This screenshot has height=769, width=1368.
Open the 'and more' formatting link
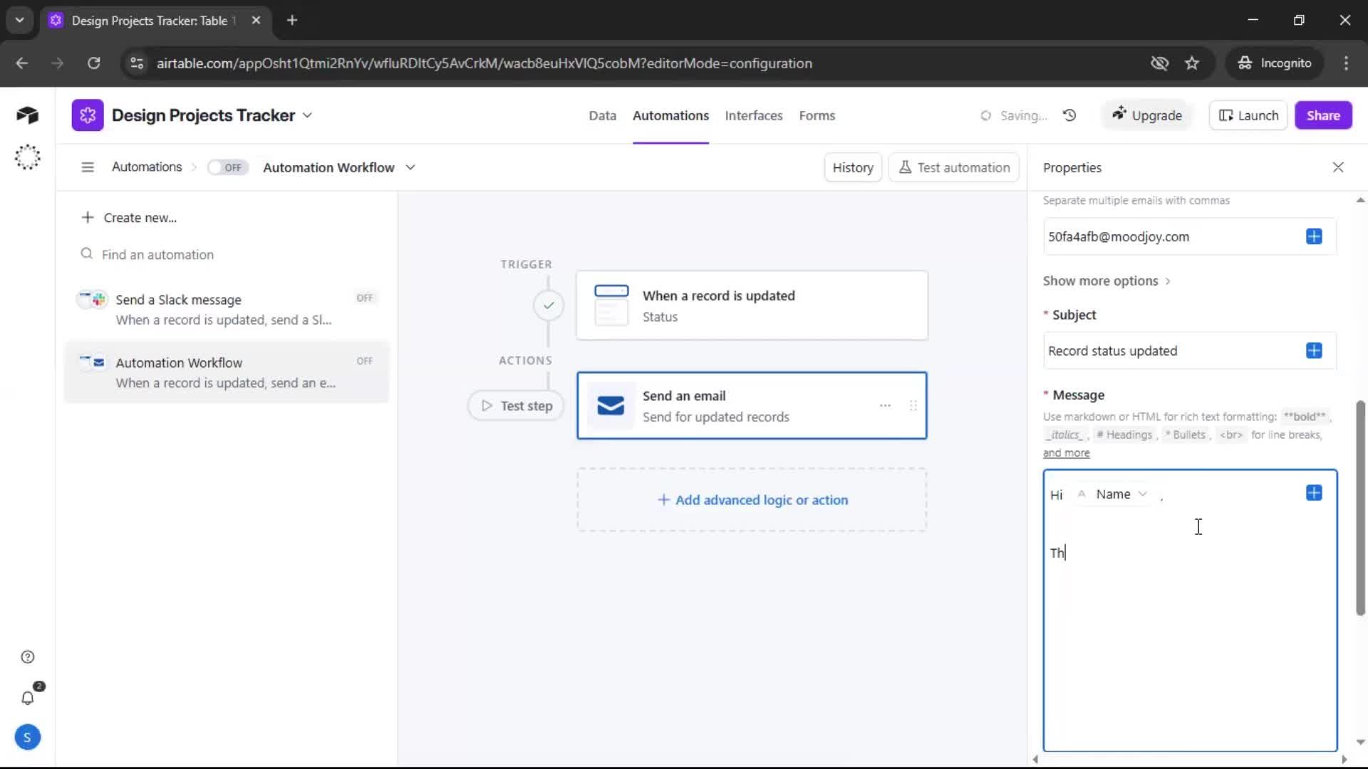(1066, 454)
